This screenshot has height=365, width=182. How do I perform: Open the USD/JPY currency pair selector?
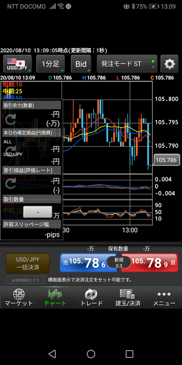(17, 64)
